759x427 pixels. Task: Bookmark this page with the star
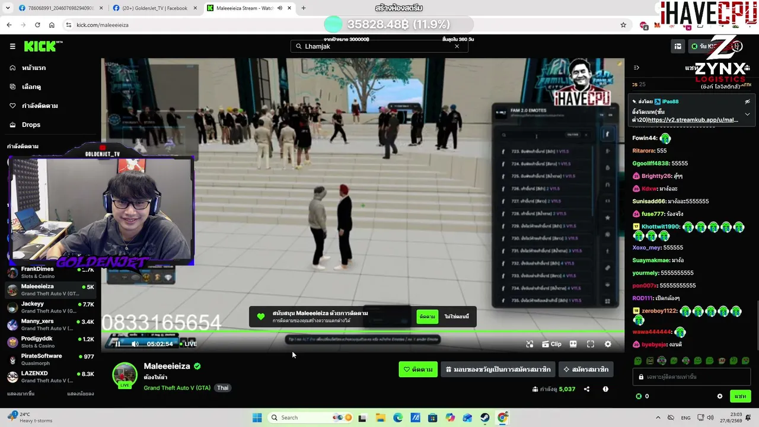pyautogui.click(x=623, y=25)
